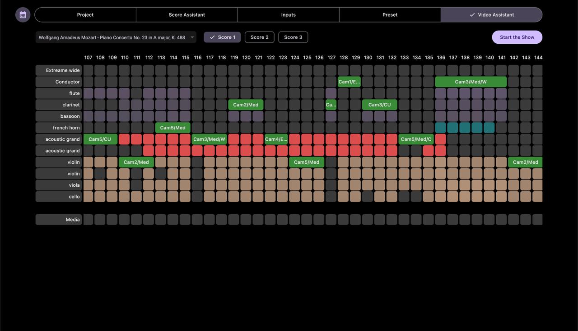Viewport: 578px width, 331px height.
Task: Select the Cam3/CU cue on the clarinet row
Action: click(x=379, y=105)
